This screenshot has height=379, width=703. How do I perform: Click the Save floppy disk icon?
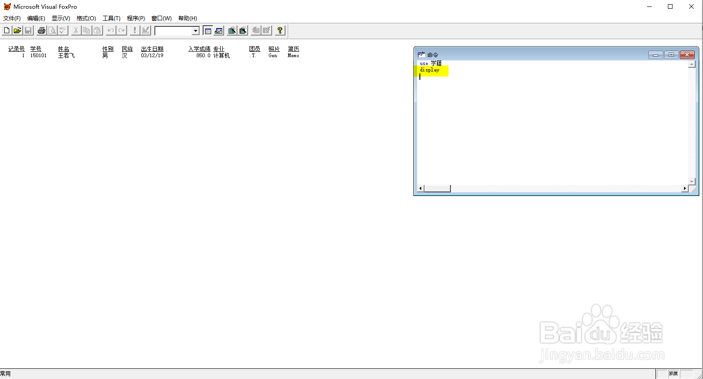(x=28, y=30)
